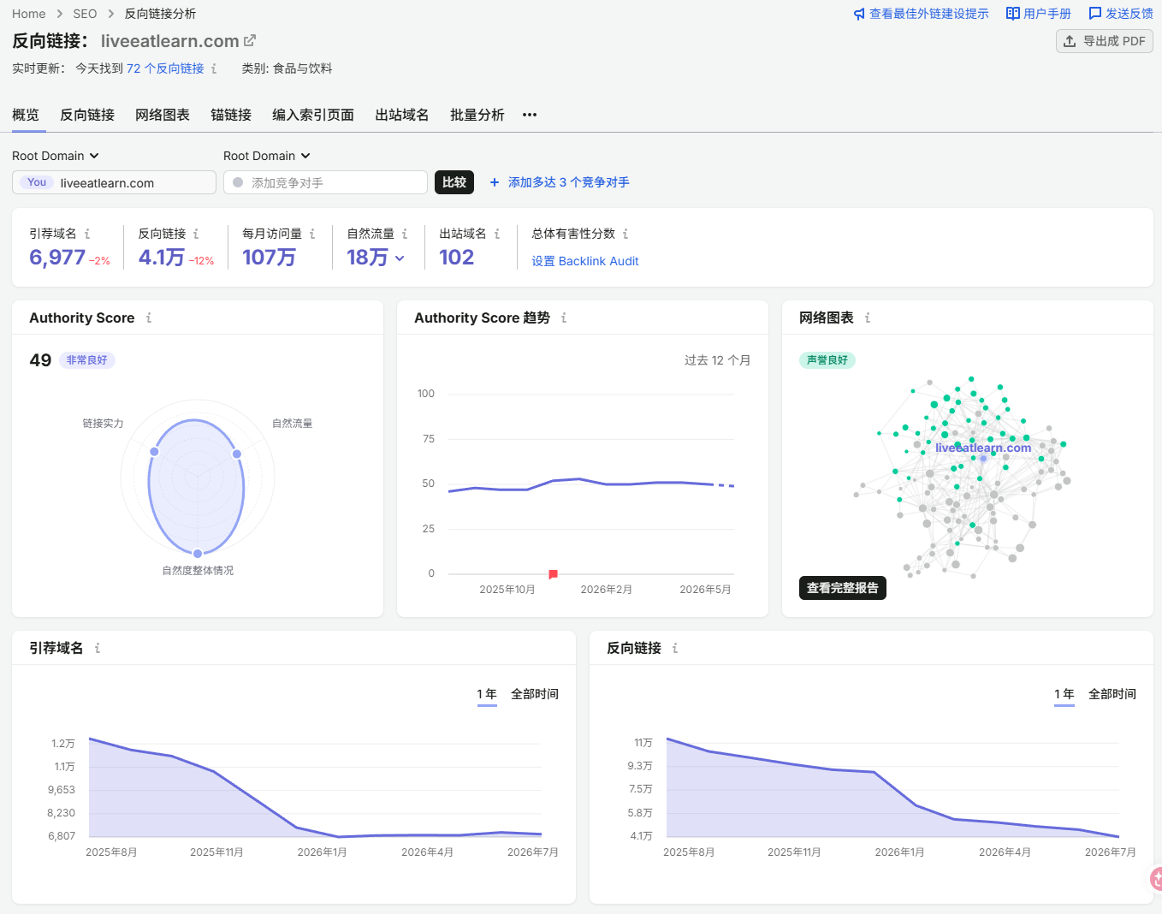Click info icon beside 72 个反向链接
1162x914 pixels.
214,68
